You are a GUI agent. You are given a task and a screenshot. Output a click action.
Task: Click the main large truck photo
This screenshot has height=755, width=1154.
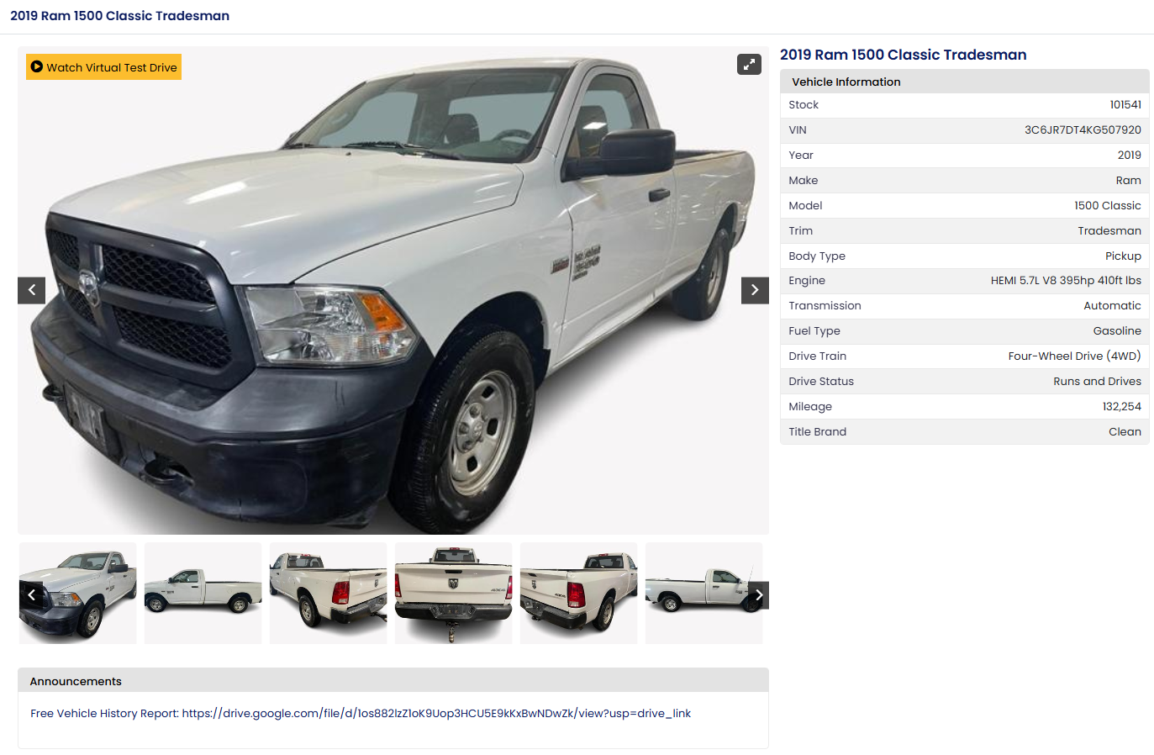coord(393,290)
